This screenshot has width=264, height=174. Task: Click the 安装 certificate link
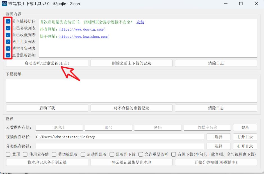pyautogui.click(x=140, y=22)
